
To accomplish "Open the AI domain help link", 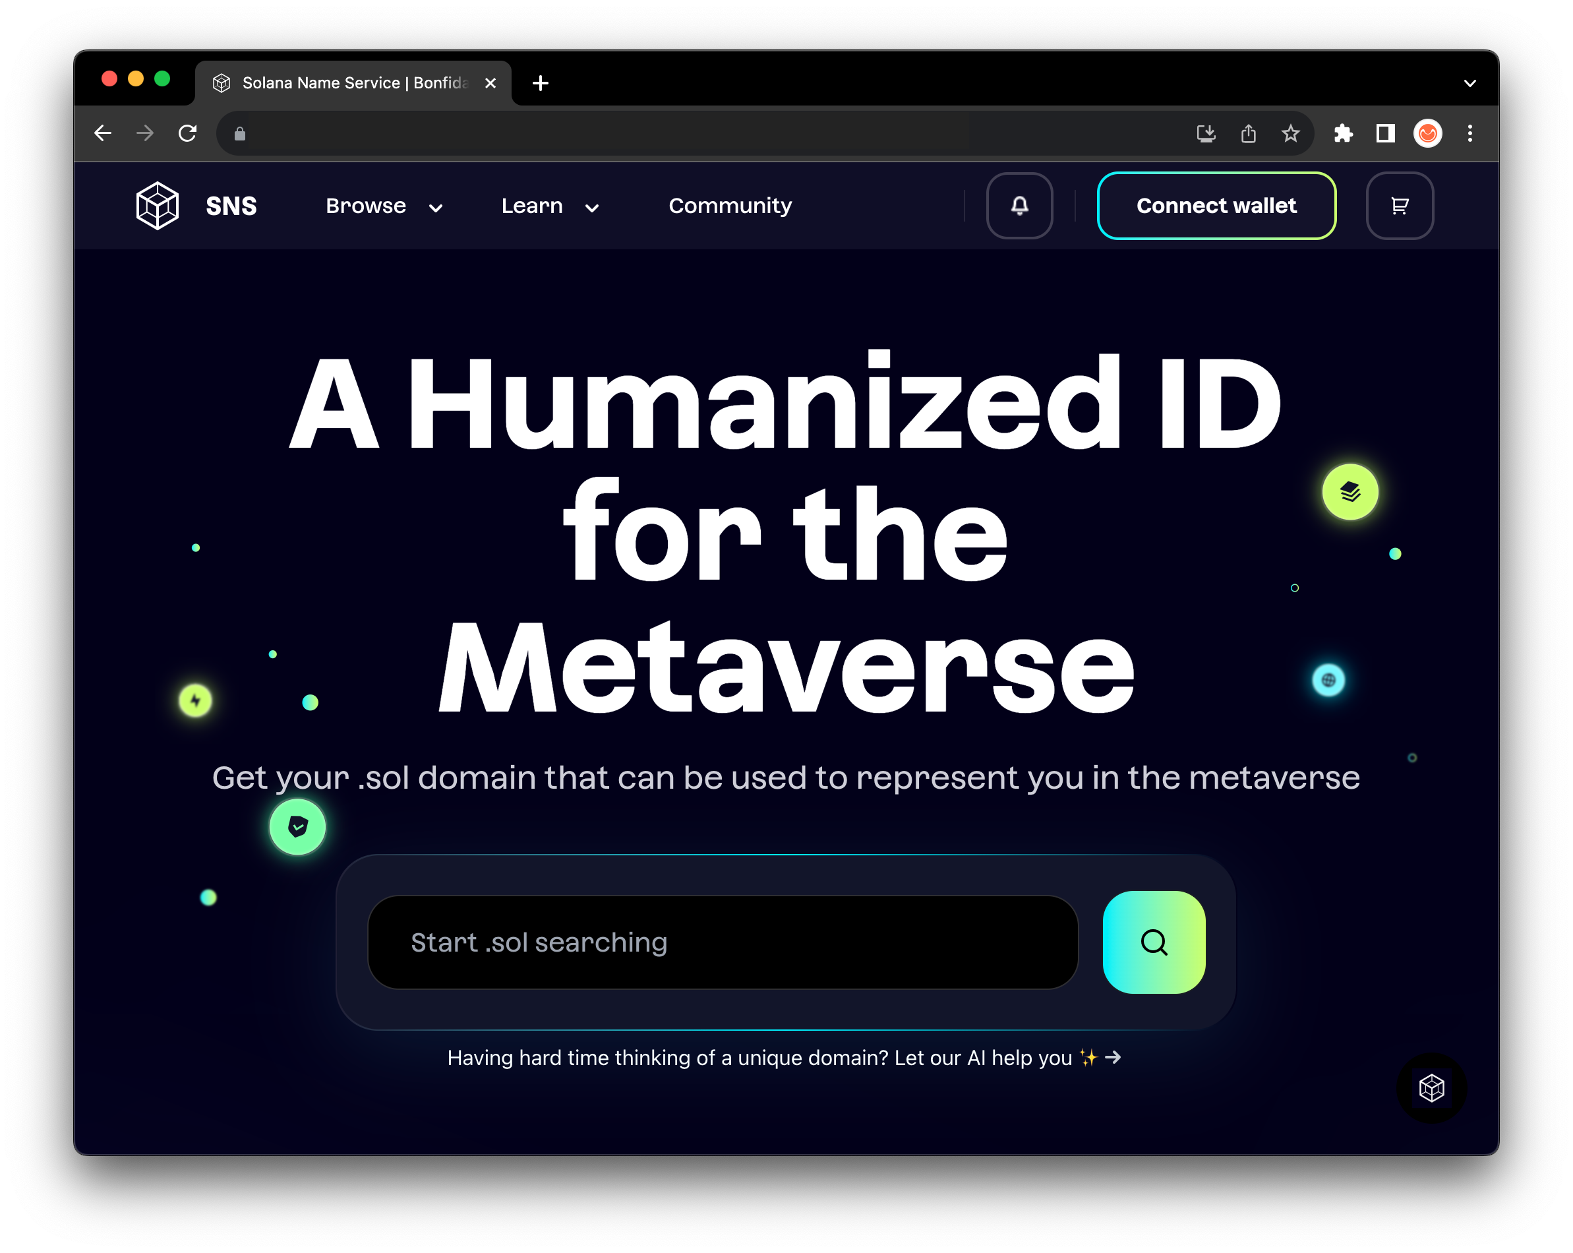I will 784,1057.
